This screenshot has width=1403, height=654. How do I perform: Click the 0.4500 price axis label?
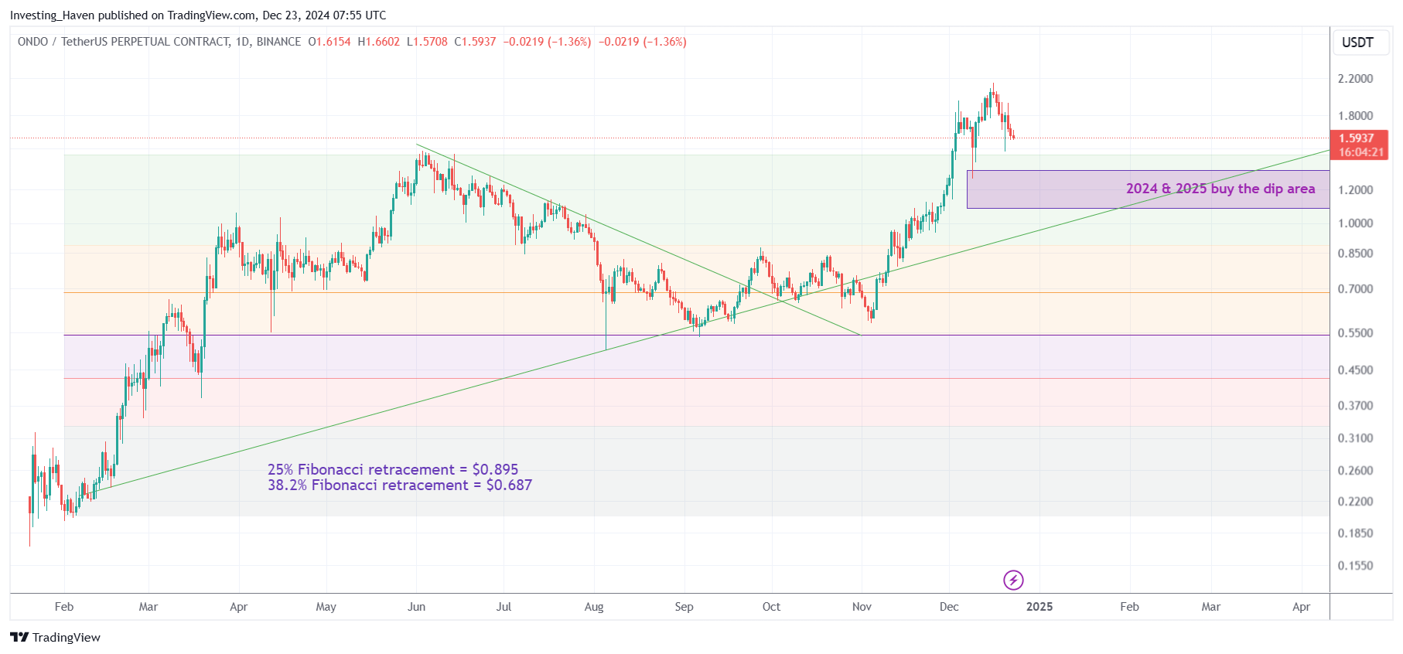[1356, 370]
